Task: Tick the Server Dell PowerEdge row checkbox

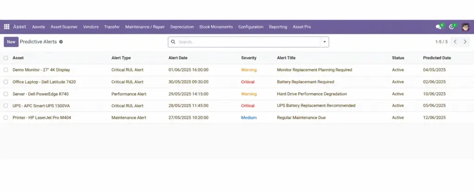Action: coord(6,94)
